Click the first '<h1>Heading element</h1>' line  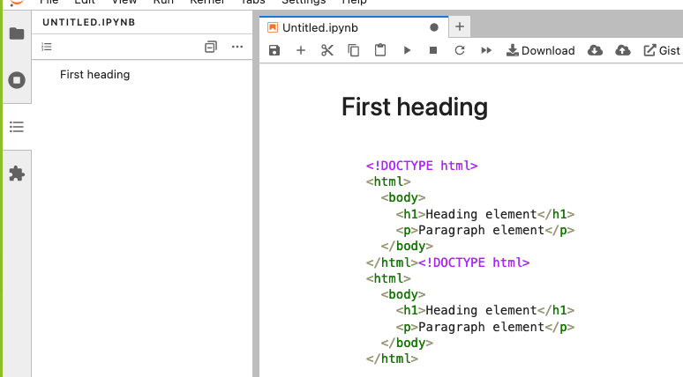pyautogui.click(x=485, y=214)
